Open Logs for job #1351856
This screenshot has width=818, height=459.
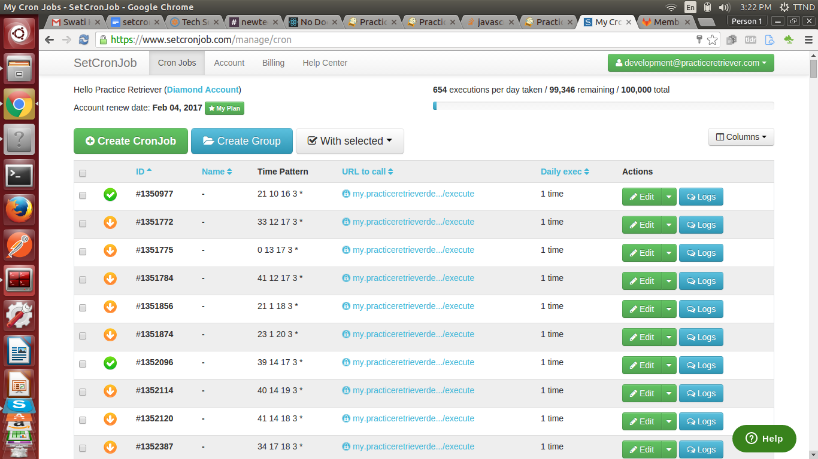(701, 309)
